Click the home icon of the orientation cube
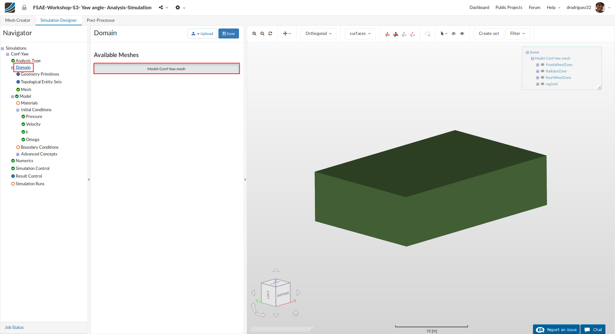The height and width of the screenshot is (334, 615). click(296, 313)
